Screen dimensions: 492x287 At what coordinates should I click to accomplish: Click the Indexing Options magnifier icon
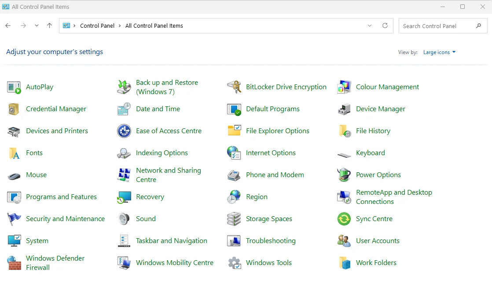(124, 153)
